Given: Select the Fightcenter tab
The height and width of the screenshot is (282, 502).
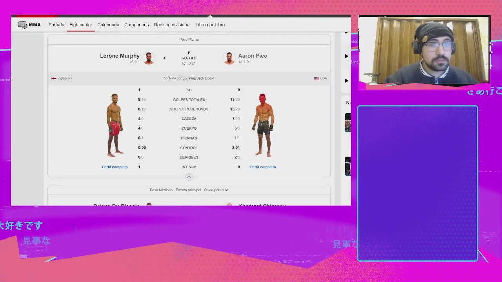Looking at the screenshot, I should [x=81, y=25].
